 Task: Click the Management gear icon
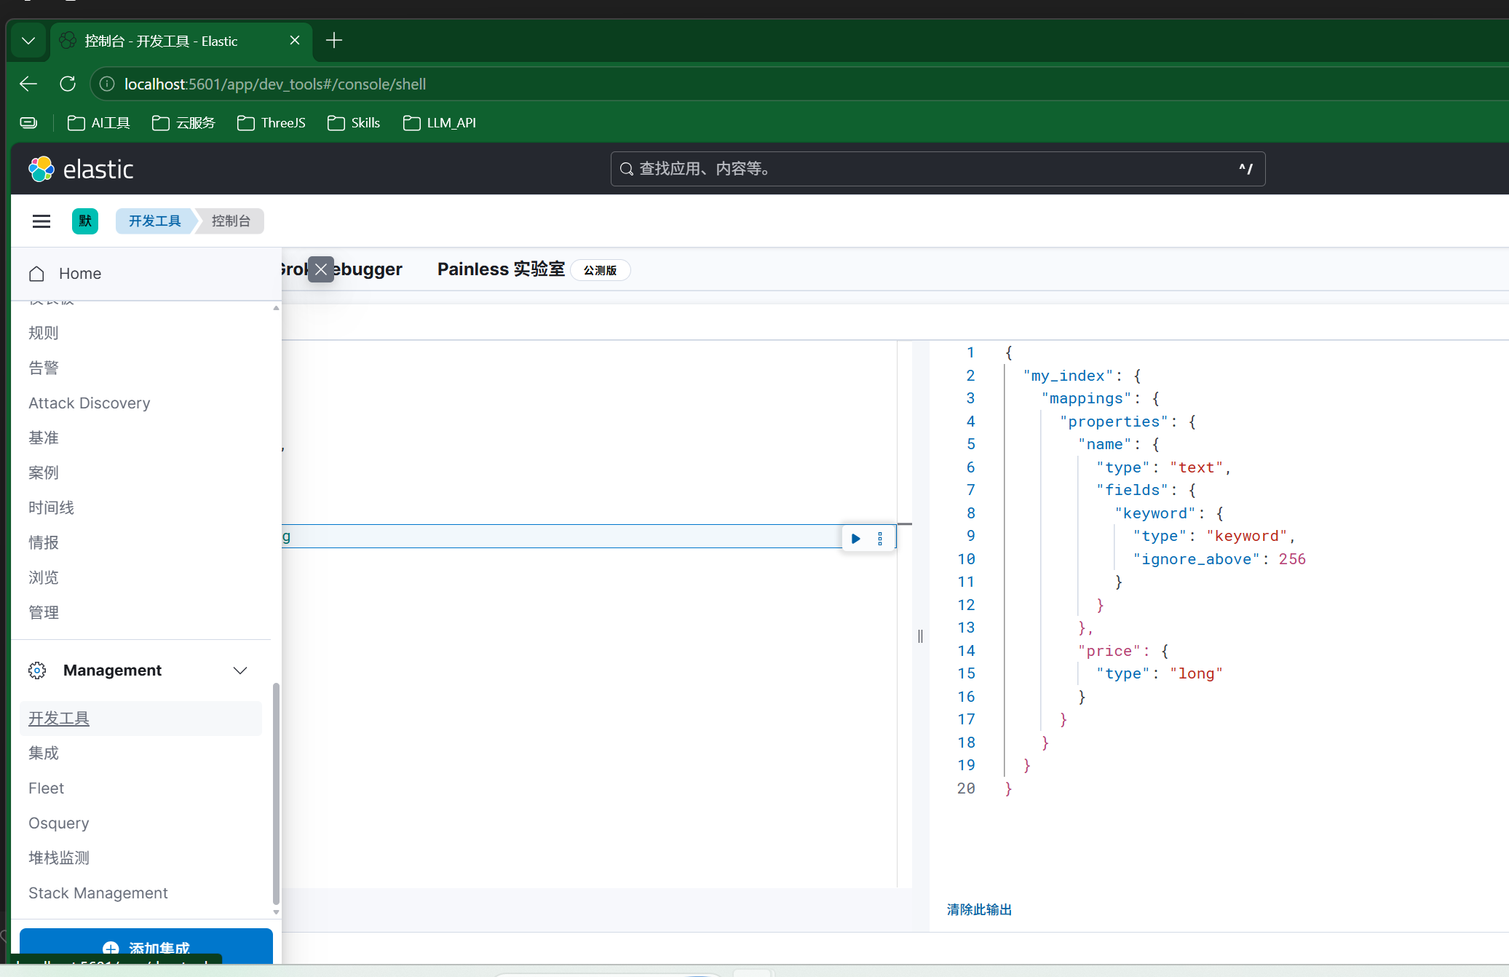pos(37,671)
